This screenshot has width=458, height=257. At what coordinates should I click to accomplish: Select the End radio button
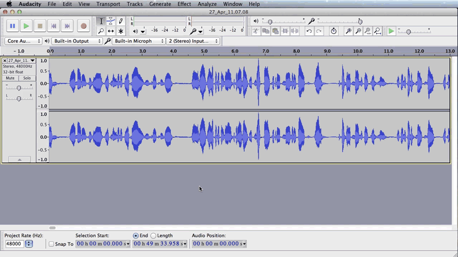click(135, 236)
